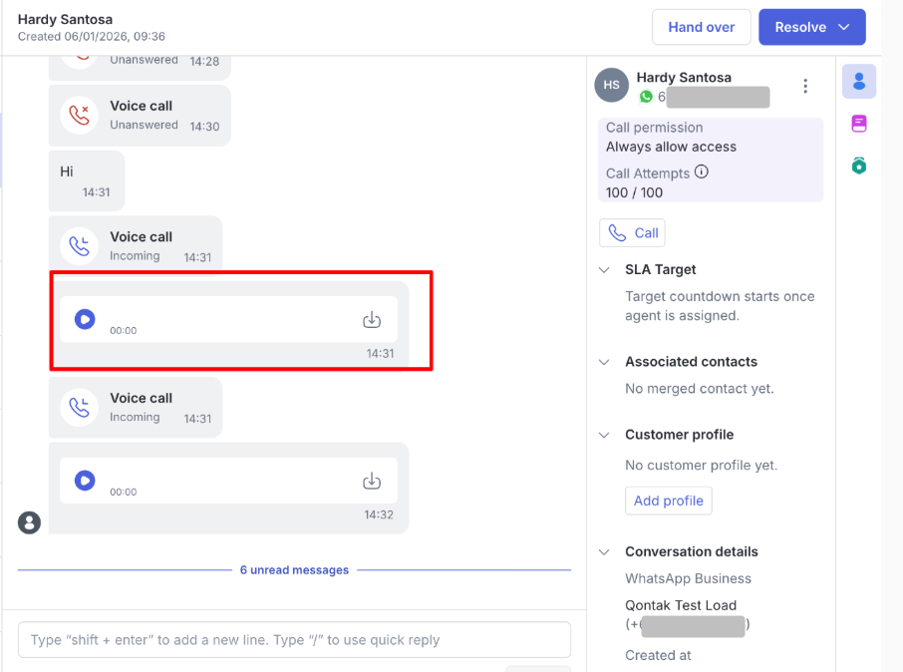Click the Hand over button
The height and width of the screenshot is (672, 903).
click(x=701, y=28)
